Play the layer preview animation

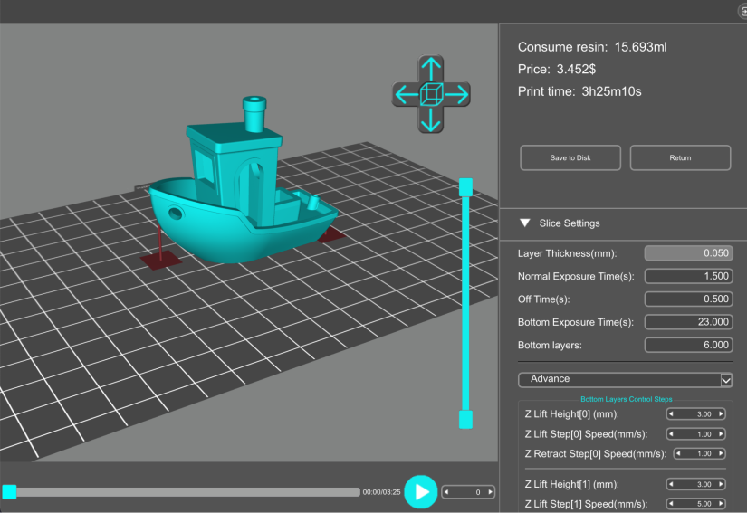click(419, 491)
